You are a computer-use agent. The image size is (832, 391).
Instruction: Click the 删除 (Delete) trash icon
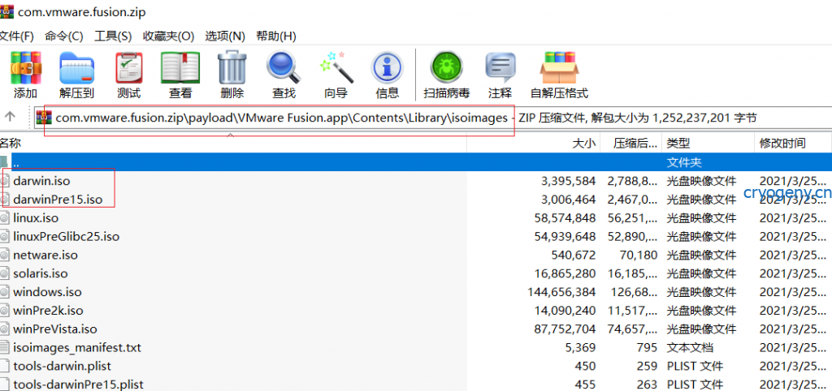[232, 68]
